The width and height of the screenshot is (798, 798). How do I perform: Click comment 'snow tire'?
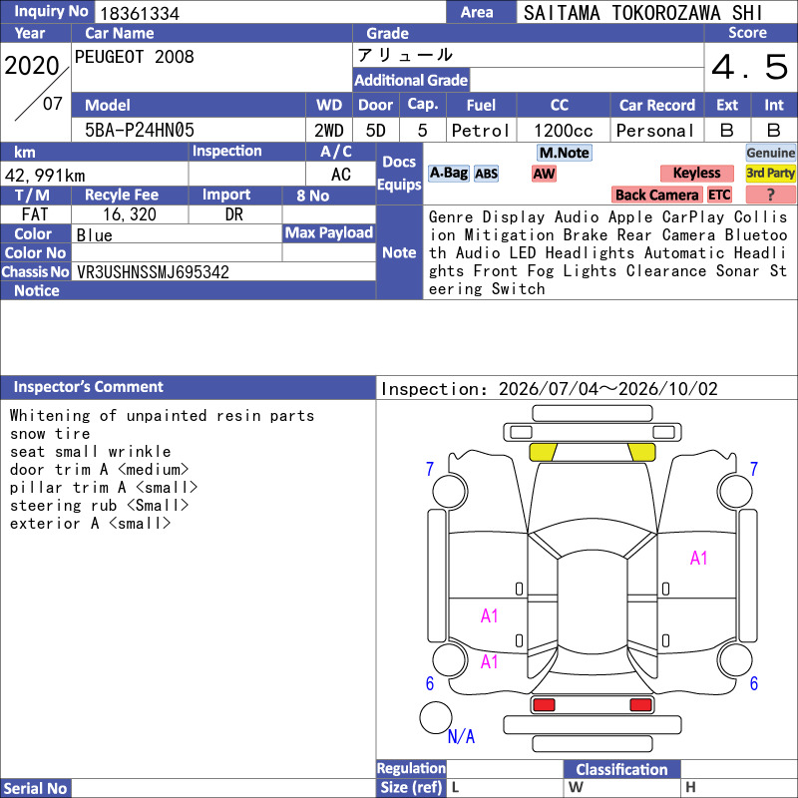tap(50, 434)
